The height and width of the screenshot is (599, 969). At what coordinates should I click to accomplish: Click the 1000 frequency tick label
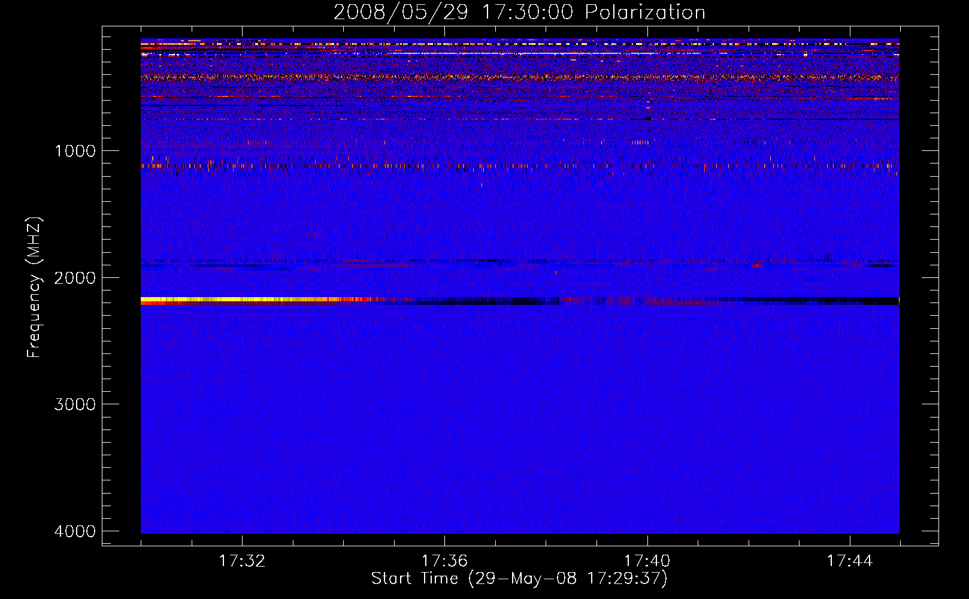75,150
